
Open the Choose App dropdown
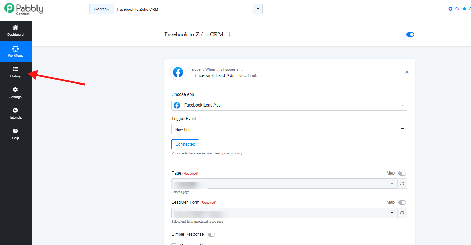289,105
